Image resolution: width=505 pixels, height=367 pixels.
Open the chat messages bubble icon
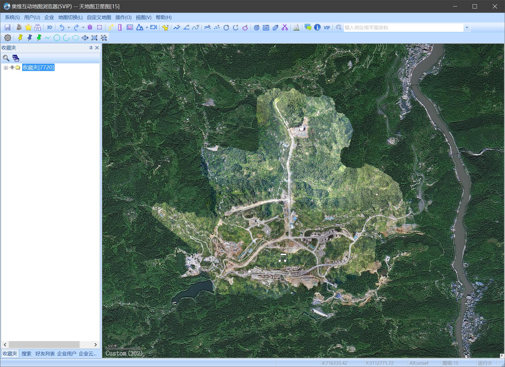(x=308, y=27)
